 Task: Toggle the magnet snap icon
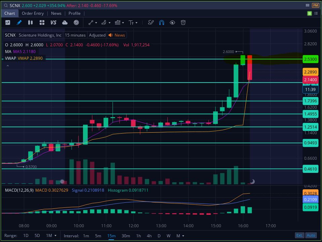coord(162,22)
